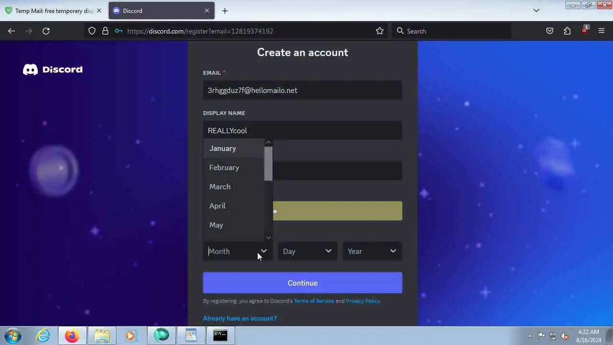Open the command prompt taskbar icon

[x=220, y=335]
